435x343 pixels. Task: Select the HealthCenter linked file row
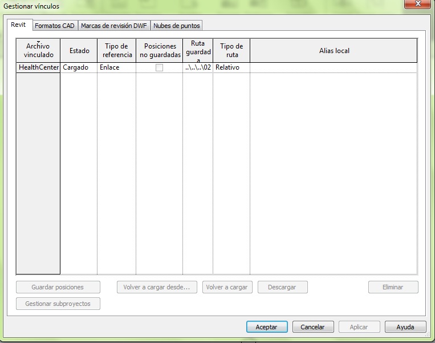38,67
